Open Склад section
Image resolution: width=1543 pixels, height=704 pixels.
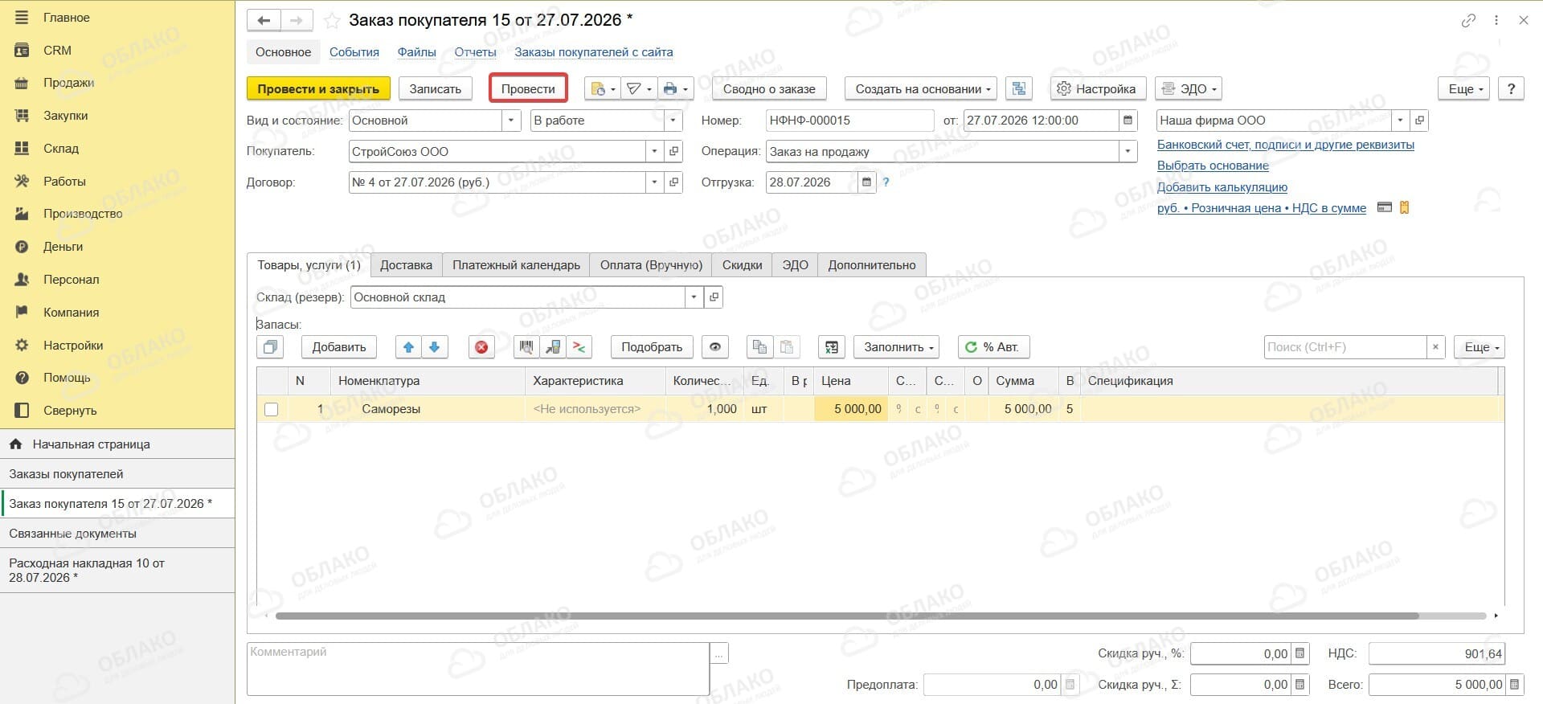[61, 149]
